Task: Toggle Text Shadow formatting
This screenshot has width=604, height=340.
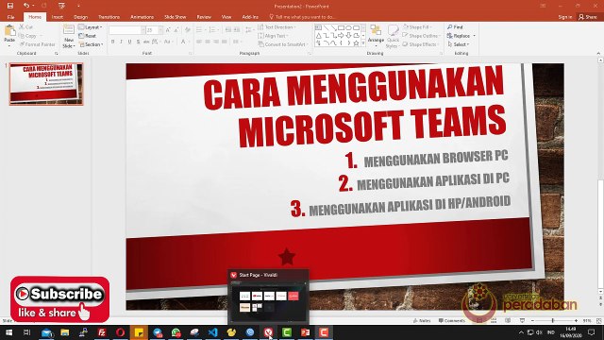Action: (139, 42)
